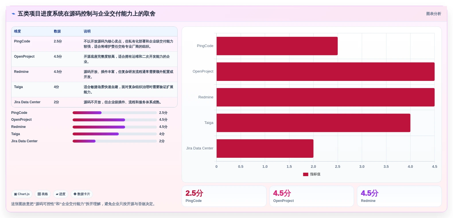This screenshot has width=453, height=218.
Task: Click the description starting 源码不开放
Action: pyautogui.click(x=123, y=102)
